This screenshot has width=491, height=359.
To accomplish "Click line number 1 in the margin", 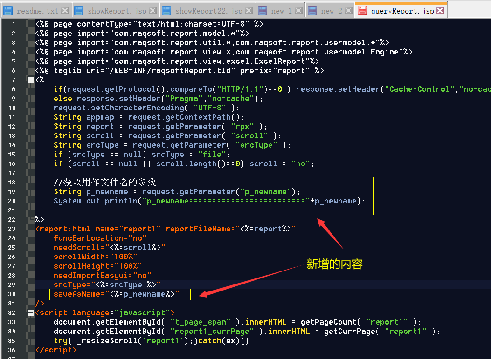I will (x=14, y=24).
